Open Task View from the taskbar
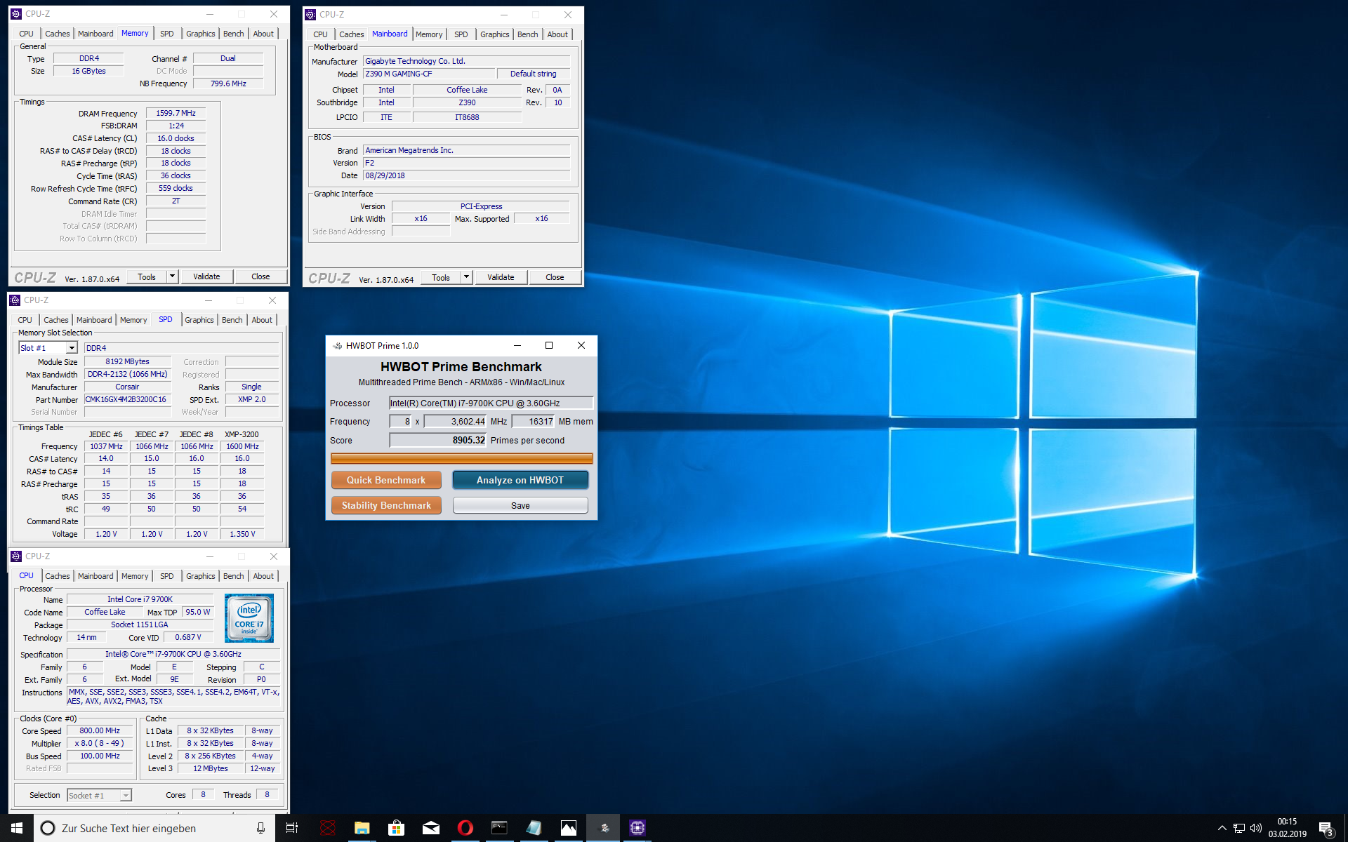This screenshot has height=842, width=1348. coord(292,828)
